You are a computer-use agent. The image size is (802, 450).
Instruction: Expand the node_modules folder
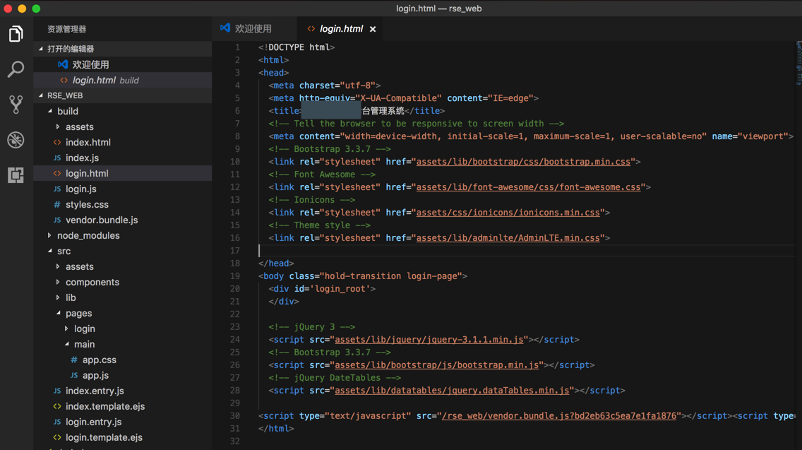coord(88,235)
